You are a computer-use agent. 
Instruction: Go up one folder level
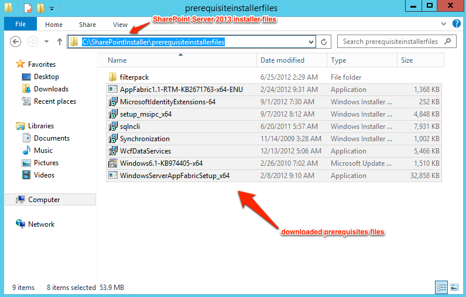[60, 42]
